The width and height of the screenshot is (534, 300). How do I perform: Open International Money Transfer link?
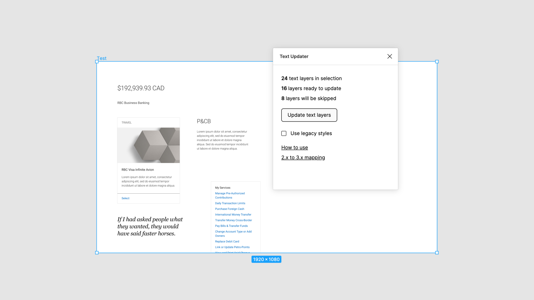click(233, 215)
